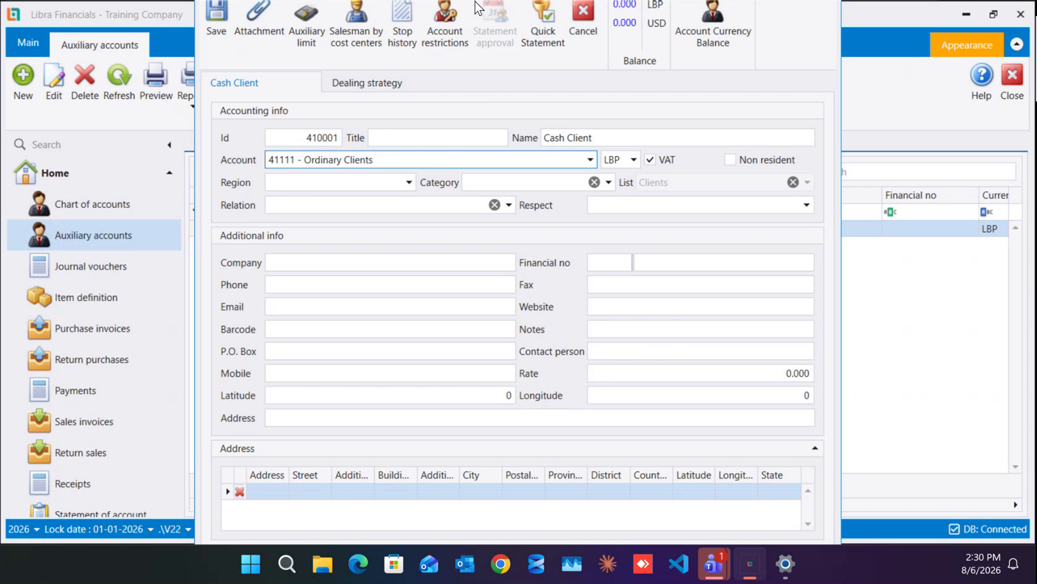Click Edit in the main window ribbon
Image resolution: width=1037 pixels, height=584 pixels.
click(54, 82)
